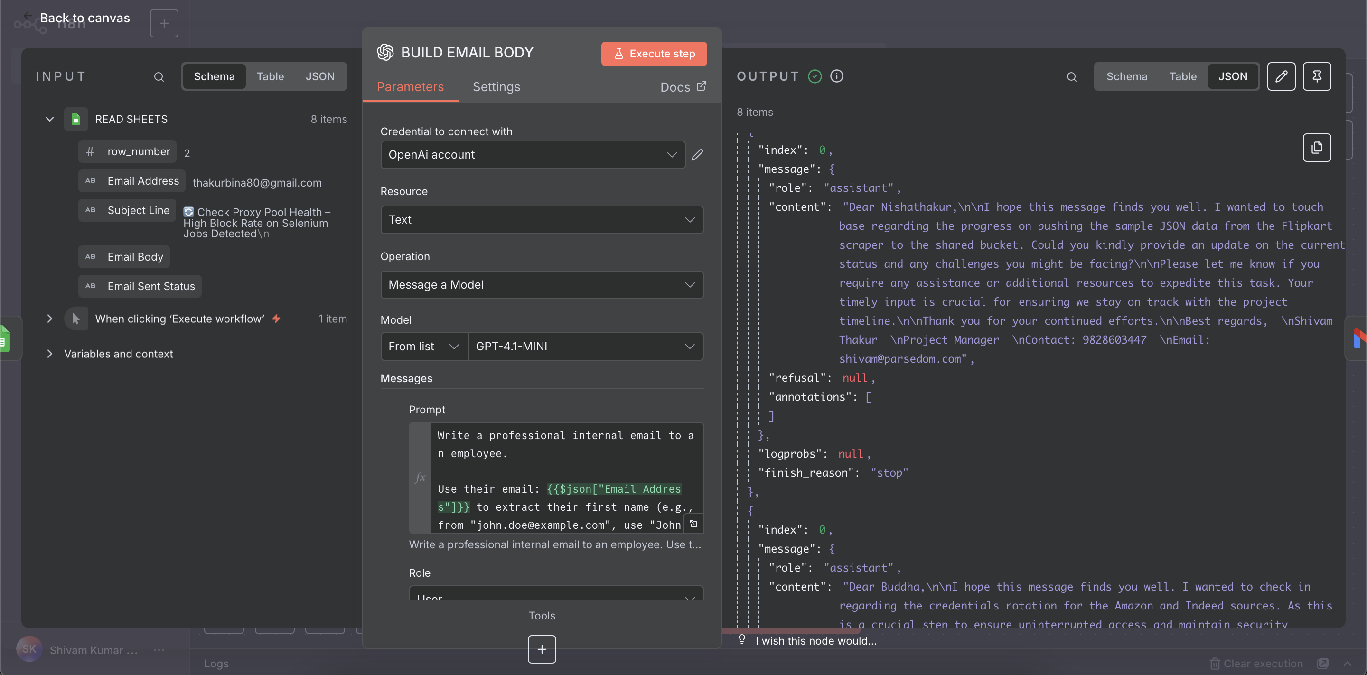Click the input panel search icon
Image resolution: width=1367 pixels, height=675 pixels.
pos(159,76)
